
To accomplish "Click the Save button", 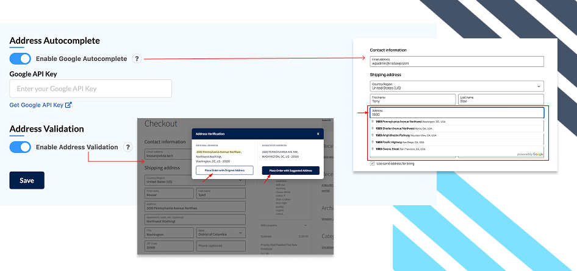I will pyautogui.click(x=27, y=180).
